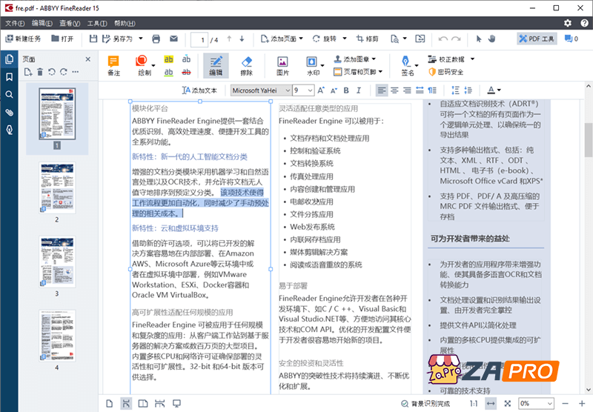Viewport: 593px width, 412px height.
Task: Open the 图片 insert picture tool
Action: click(x=282, y=65)
